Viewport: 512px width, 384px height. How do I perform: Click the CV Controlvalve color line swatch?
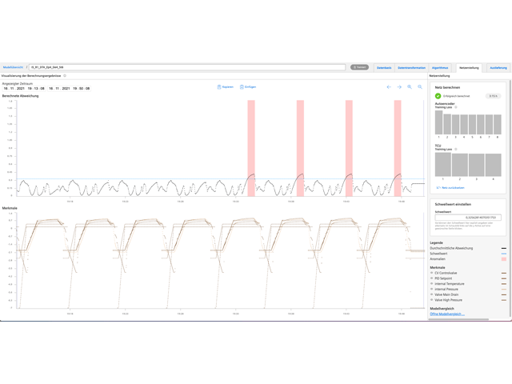click(x=504, y=273)
